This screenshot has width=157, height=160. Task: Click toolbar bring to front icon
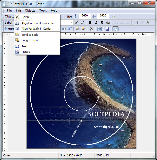[84, 29]
